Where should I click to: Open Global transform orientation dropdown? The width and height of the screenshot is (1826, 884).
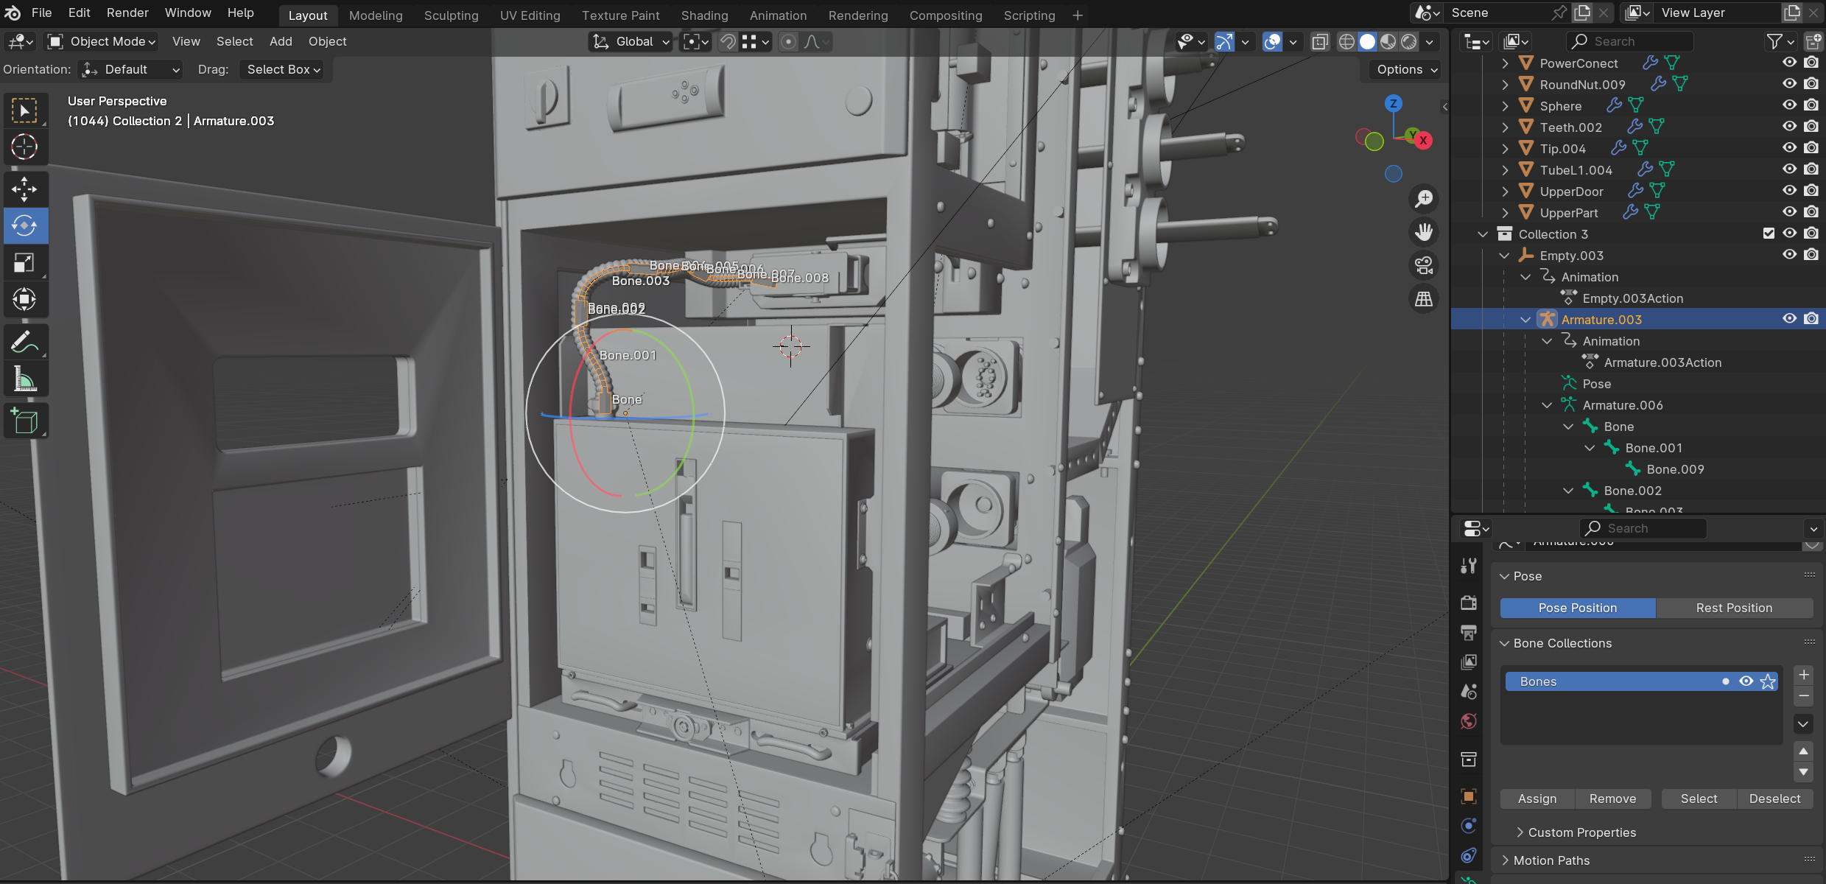pyautogui.click(x=631, y=42)
